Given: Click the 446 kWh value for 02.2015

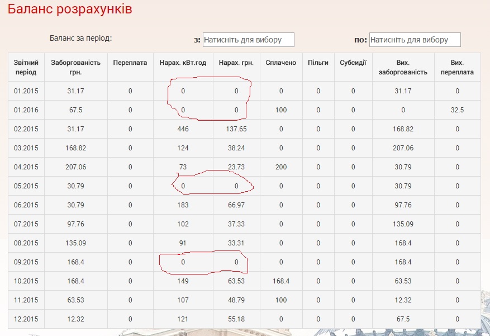Looking at the screenshot, I should coord(183,129).
